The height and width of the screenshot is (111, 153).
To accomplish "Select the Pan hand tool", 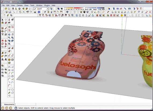I will click(12, 35).
